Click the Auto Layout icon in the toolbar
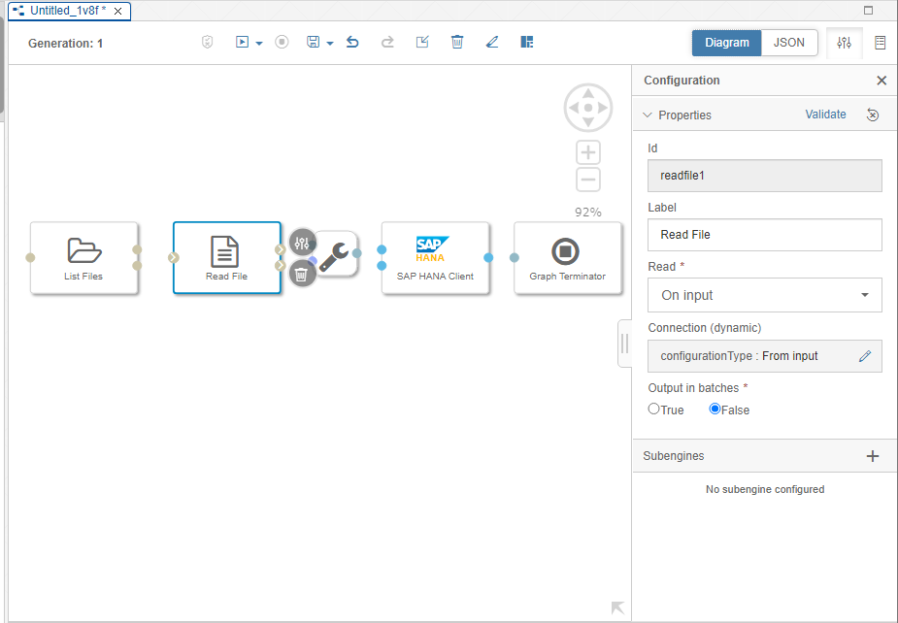The width and height of the screenshot is (898, 623). point(527,43)
